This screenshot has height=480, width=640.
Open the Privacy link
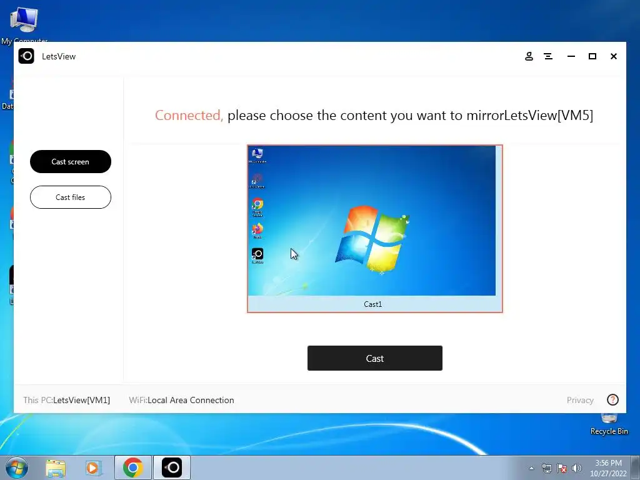[580, 400]
